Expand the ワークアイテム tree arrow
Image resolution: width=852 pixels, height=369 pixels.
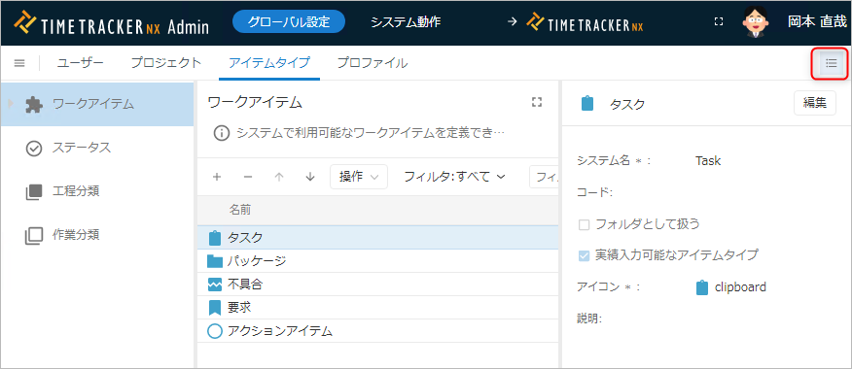tap(11, 103)
